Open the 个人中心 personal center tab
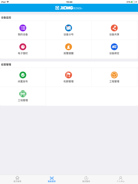 tap(121, 179)
